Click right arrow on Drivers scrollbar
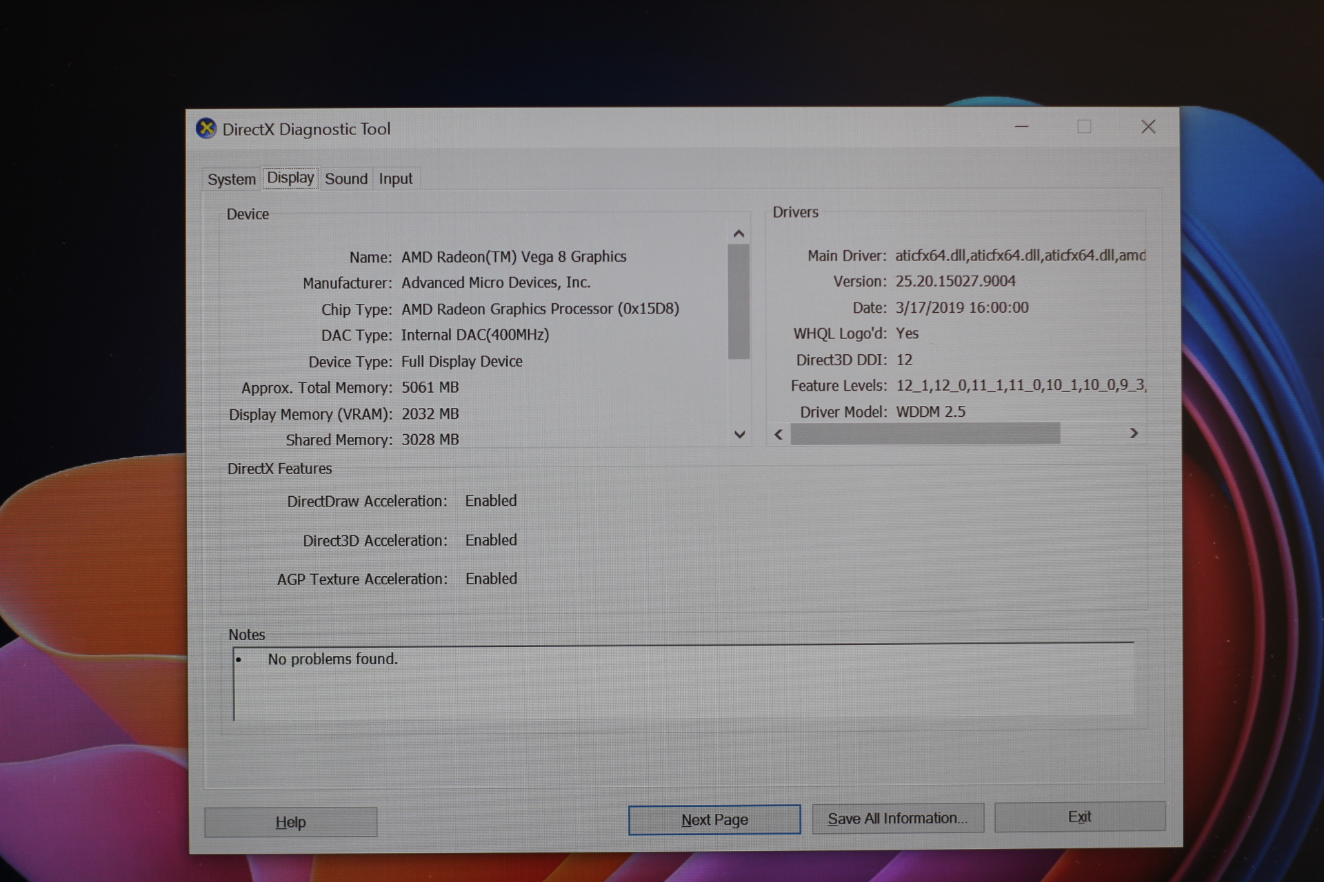The image size is (1324, 882). coord(1134,433)
